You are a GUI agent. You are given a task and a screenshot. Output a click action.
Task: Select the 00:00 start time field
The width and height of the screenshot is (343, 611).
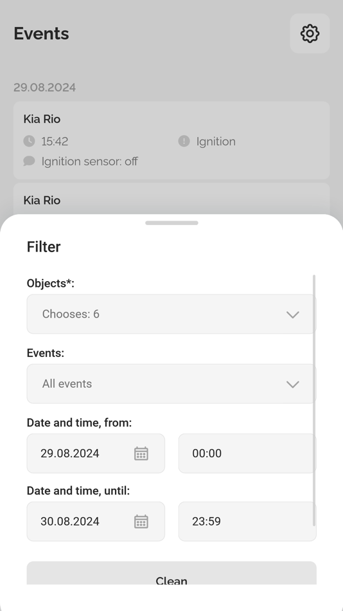247,453
